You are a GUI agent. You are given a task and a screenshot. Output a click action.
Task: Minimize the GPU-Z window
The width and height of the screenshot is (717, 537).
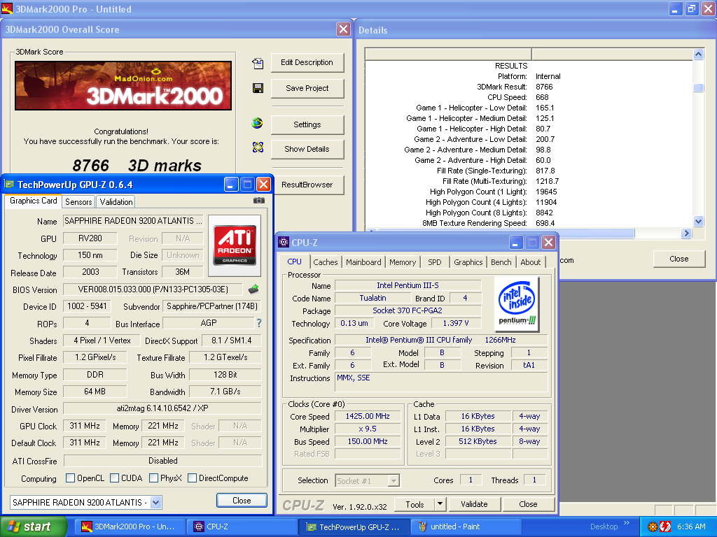coord(231,185)
